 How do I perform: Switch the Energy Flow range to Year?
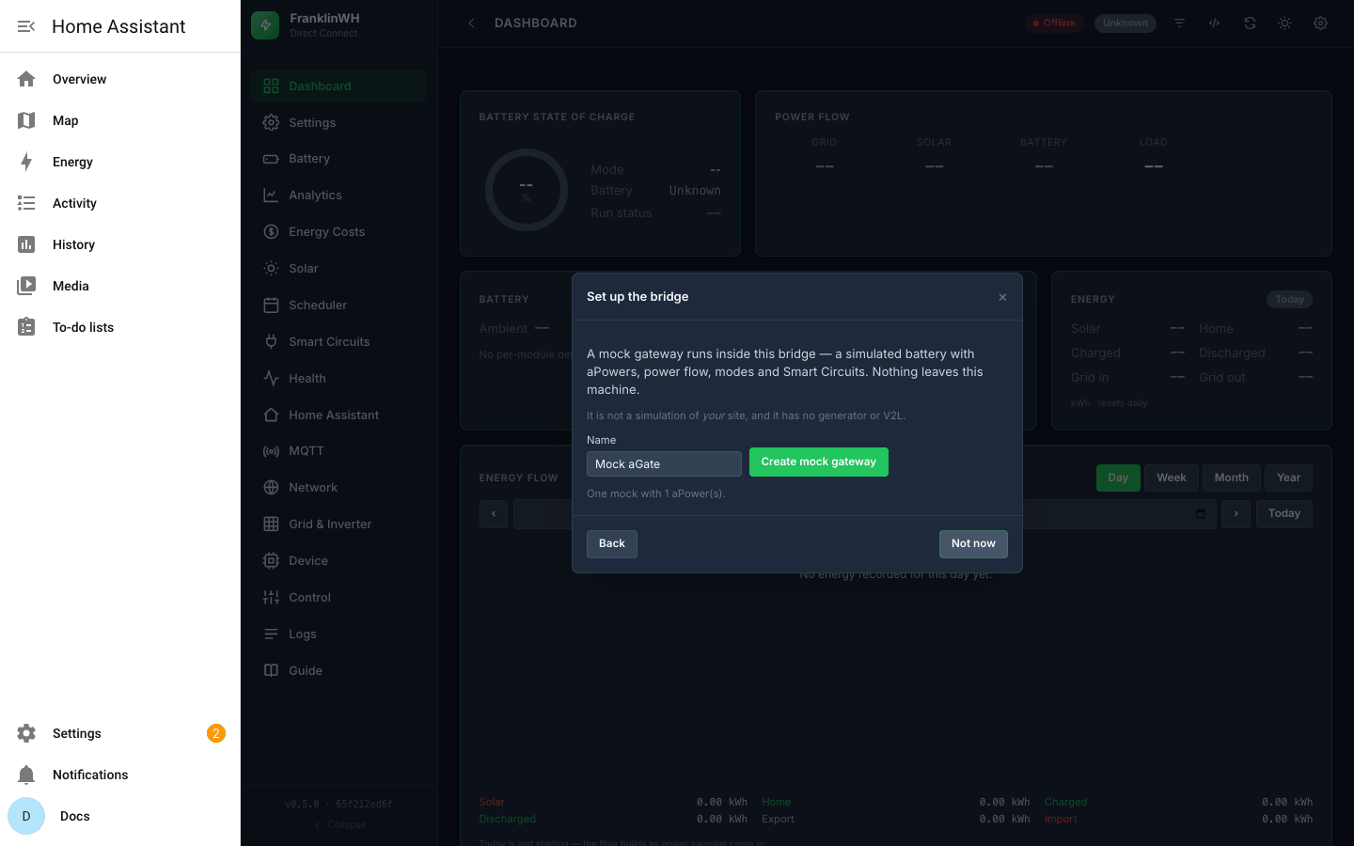point(1288,478)
